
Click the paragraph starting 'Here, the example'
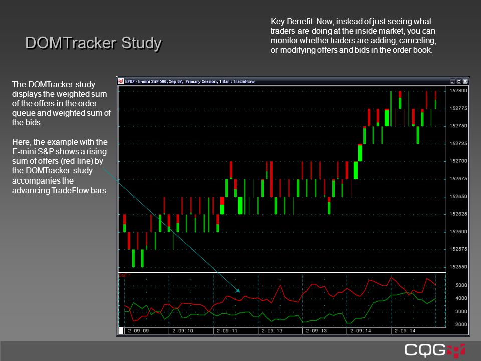(x=60, y=166)
